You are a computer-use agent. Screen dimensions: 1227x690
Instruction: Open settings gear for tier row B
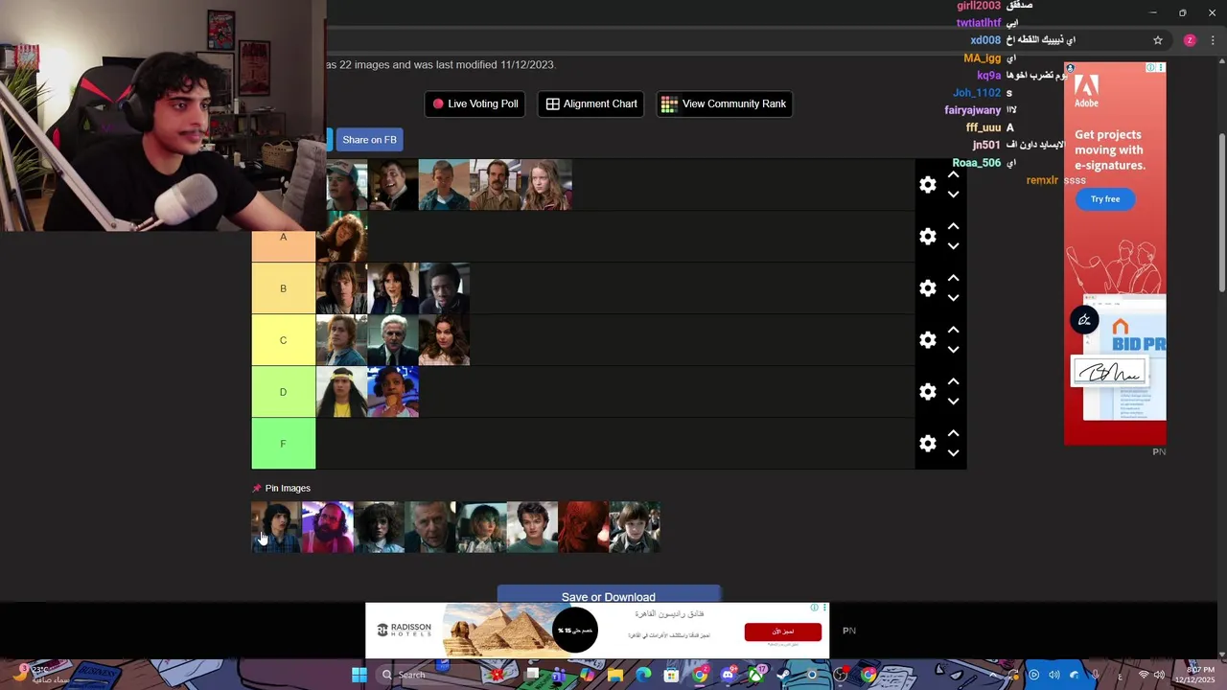click(927, 288)
